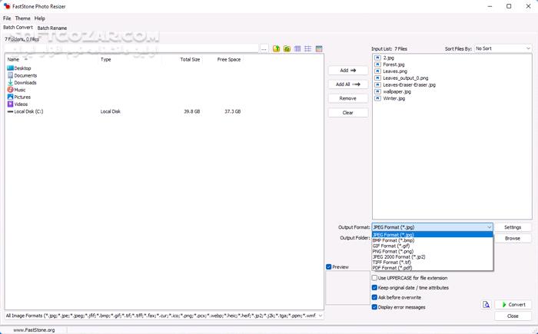Screen dimensions: 538x334
Task: Choose PNG Format from output list
Action: 393,251
